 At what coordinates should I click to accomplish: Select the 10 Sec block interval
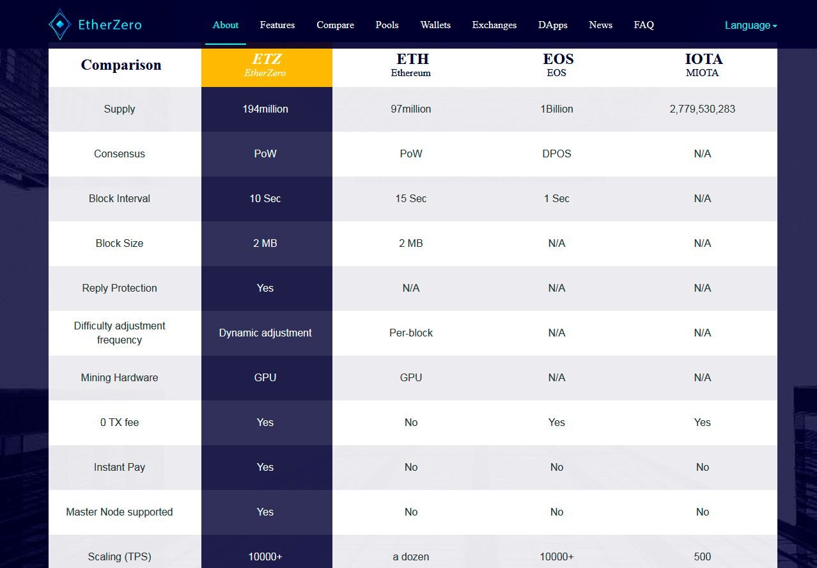point(265,199)
